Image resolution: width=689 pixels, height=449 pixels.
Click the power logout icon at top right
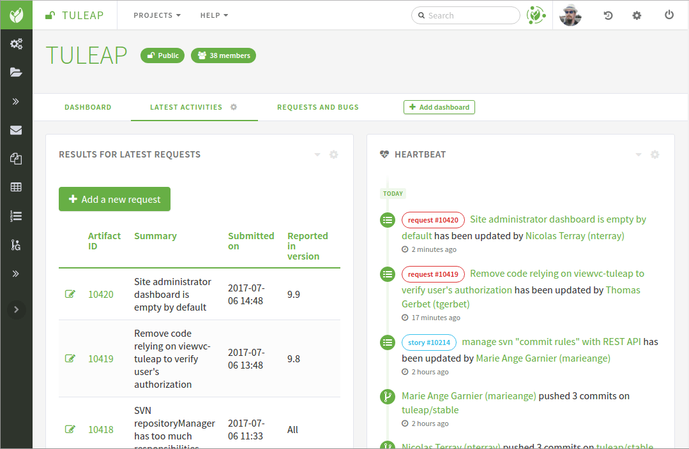click(x=669, y=15)
